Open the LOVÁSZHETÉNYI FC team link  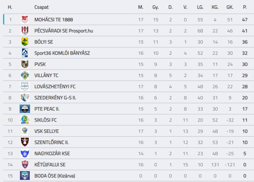(55, 86)
